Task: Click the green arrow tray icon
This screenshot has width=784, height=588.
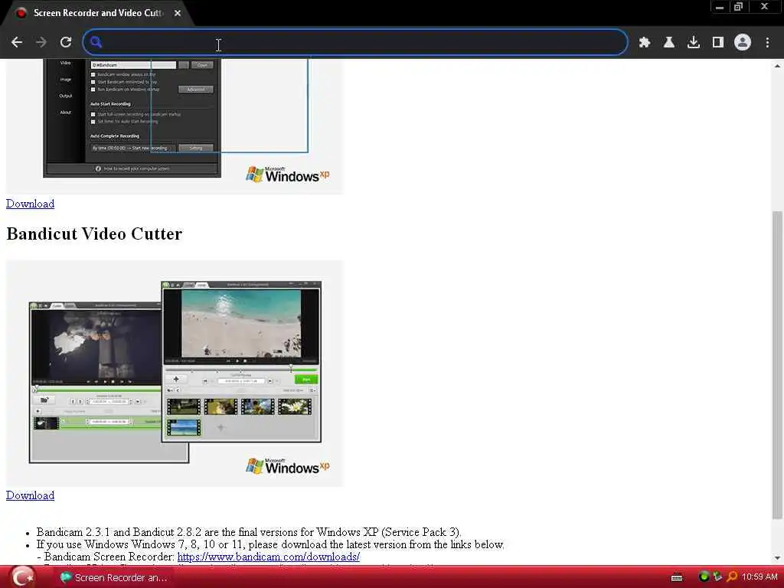Action: 717,577
